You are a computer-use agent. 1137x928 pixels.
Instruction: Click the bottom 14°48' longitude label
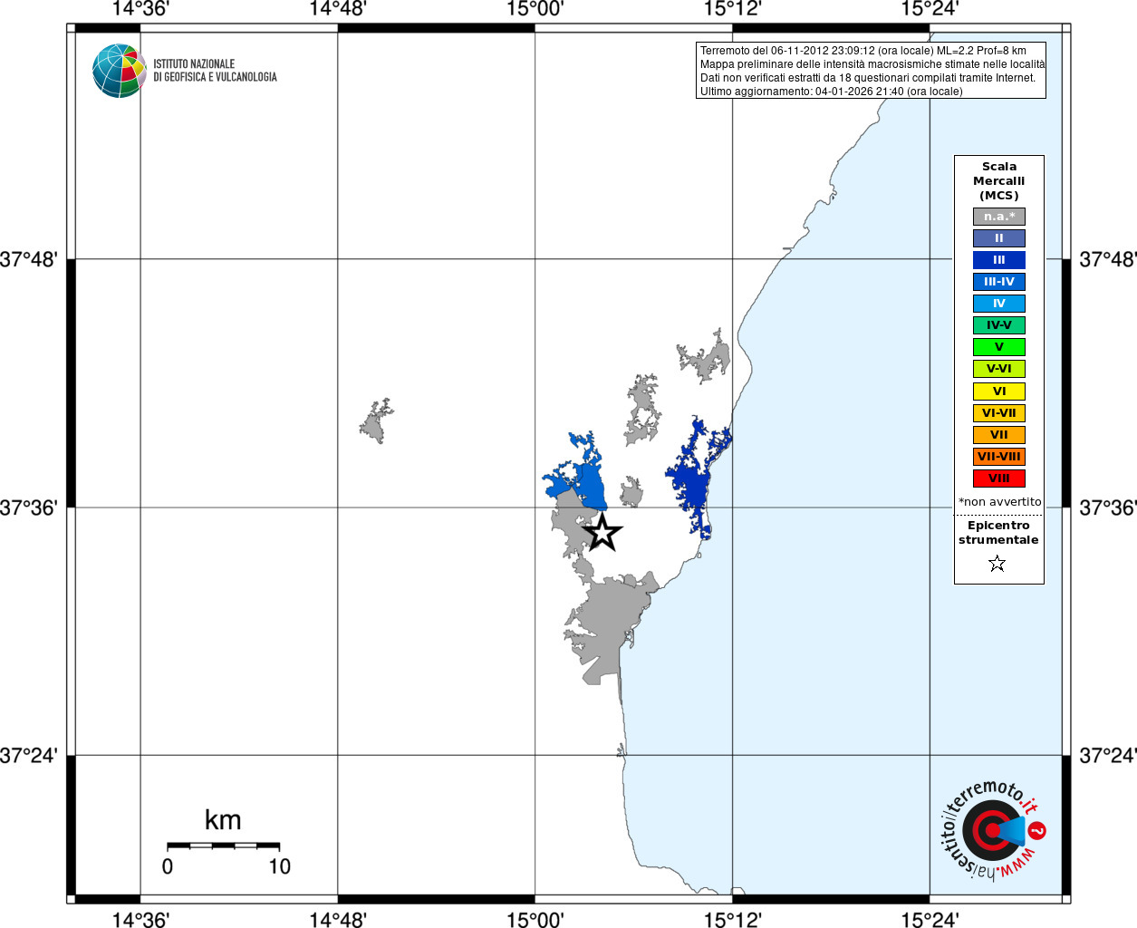(338, 920)
